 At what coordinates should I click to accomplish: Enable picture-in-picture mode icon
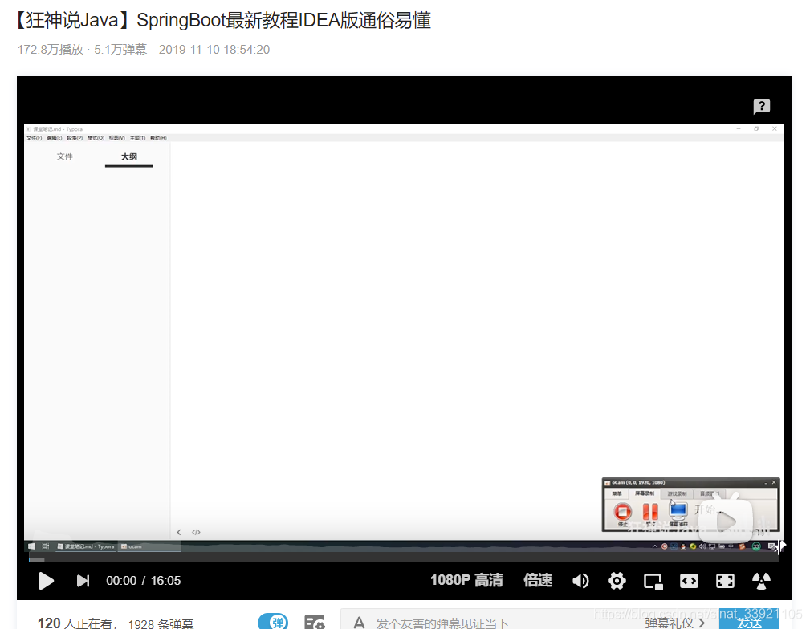(x=653, y=582)
